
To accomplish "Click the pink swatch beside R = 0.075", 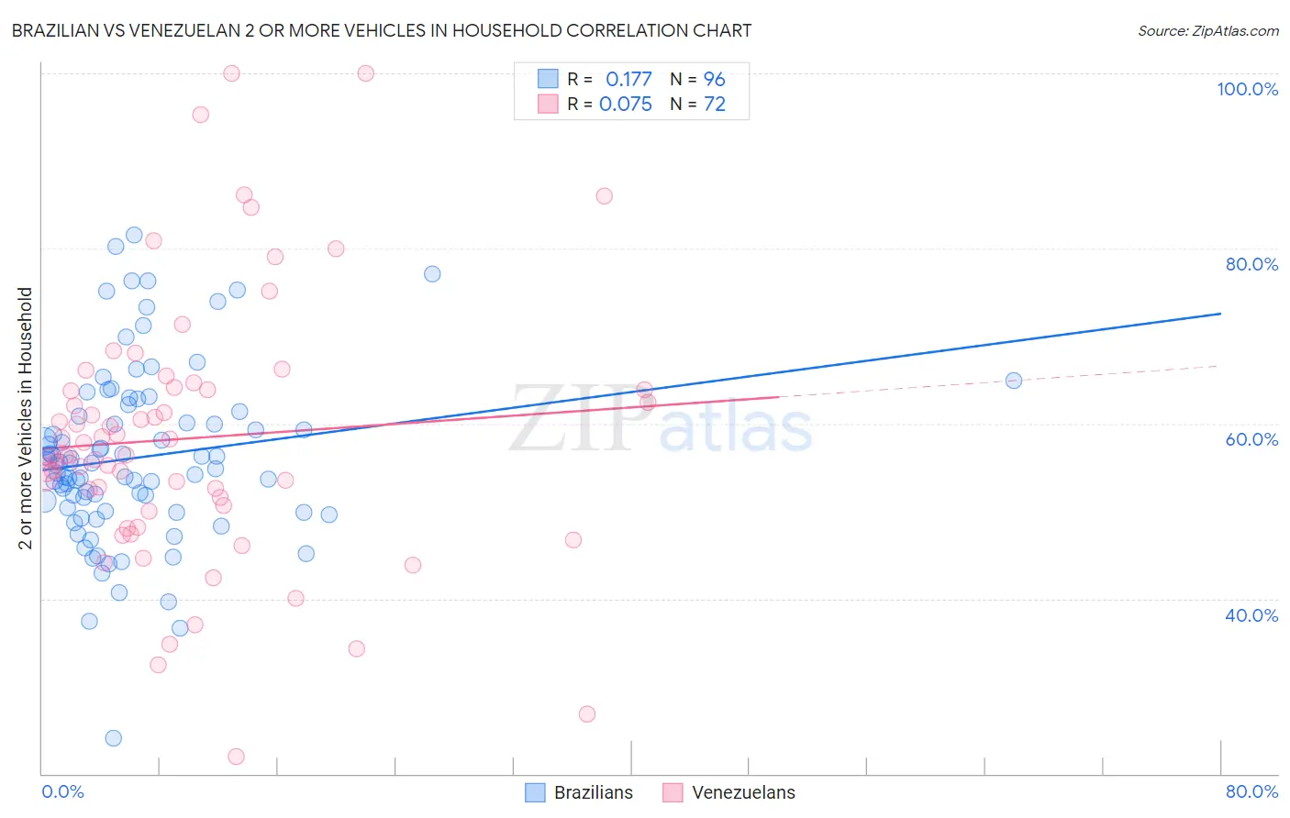I will 548,104.
